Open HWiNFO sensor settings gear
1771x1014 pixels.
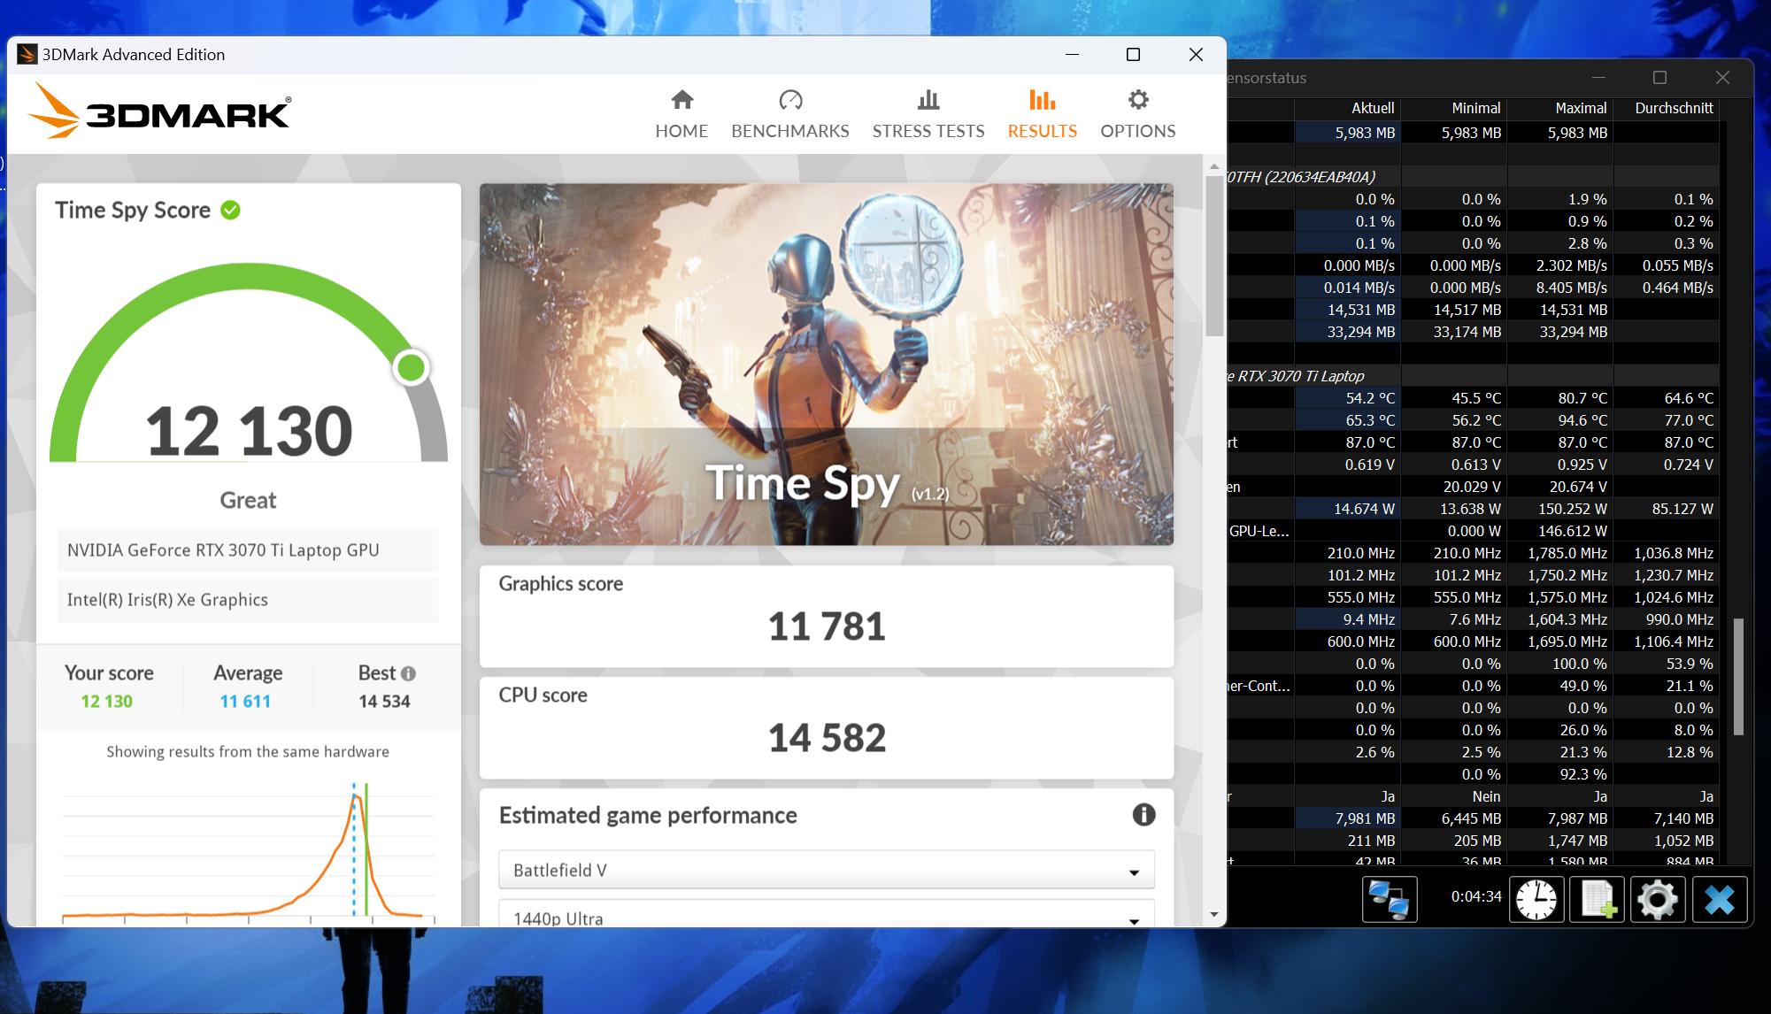(1657, 899)
